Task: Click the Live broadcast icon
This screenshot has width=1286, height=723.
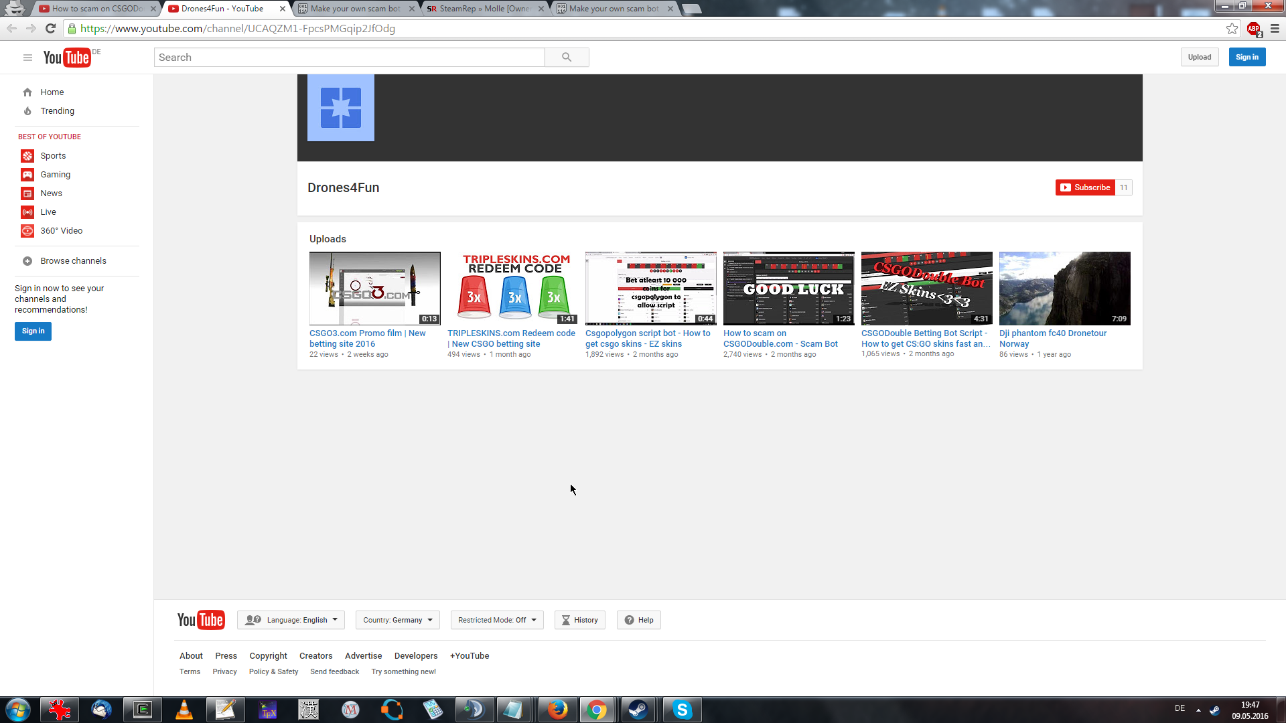Action: (x=27, y=212)
